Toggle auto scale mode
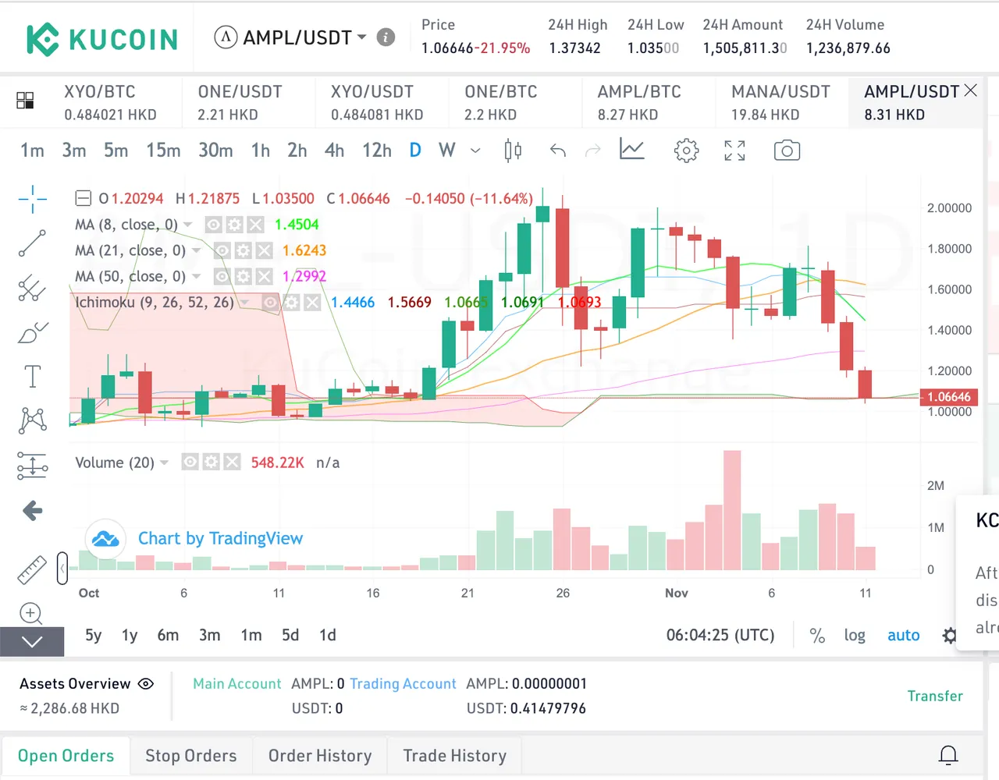This screenshot has width=999, height=780. pyautogui.click(x=904, y=636)
